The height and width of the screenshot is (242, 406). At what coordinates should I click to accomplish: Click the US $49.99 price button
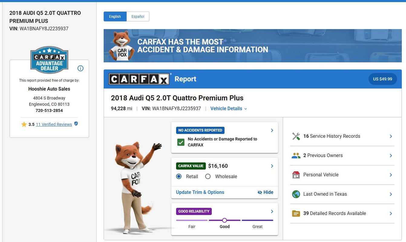[x=382, y=79]
